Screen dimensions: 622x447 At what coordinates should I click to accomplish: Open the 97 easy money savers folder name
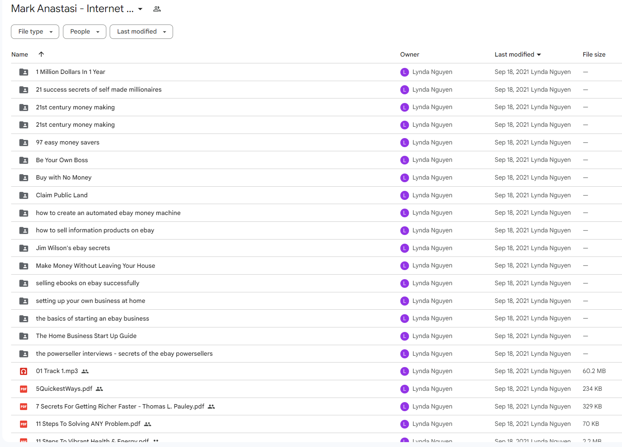(68, 142)
